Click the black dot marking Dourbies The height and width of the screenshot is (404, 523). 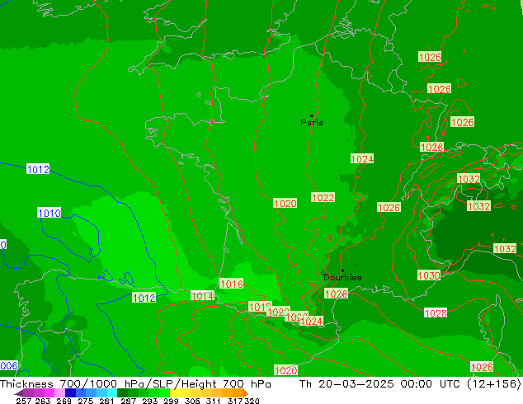(x=342, y=270)
